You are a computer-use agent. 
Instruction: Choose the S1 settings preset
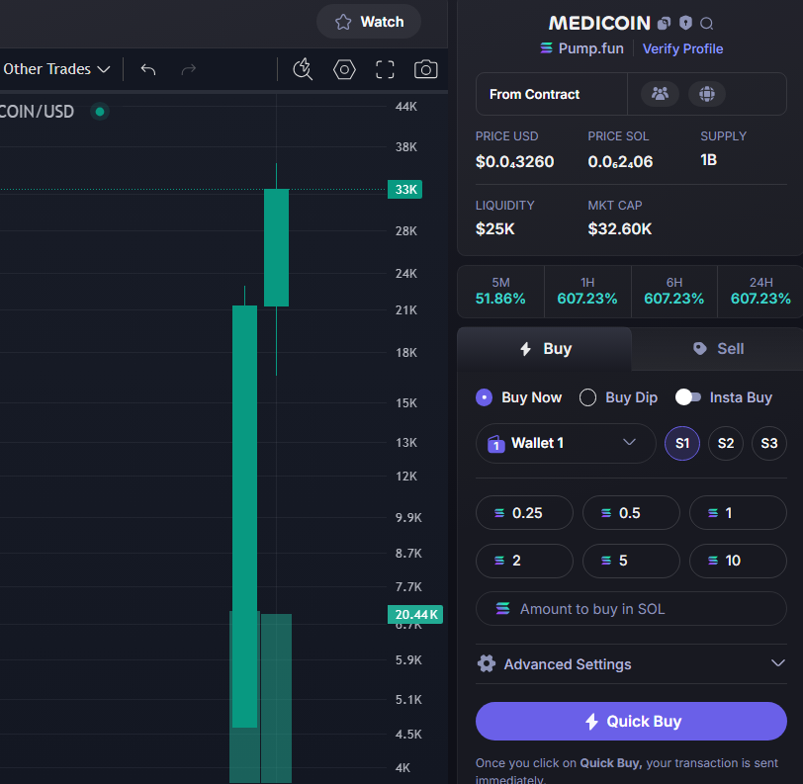tap(682, 443)
